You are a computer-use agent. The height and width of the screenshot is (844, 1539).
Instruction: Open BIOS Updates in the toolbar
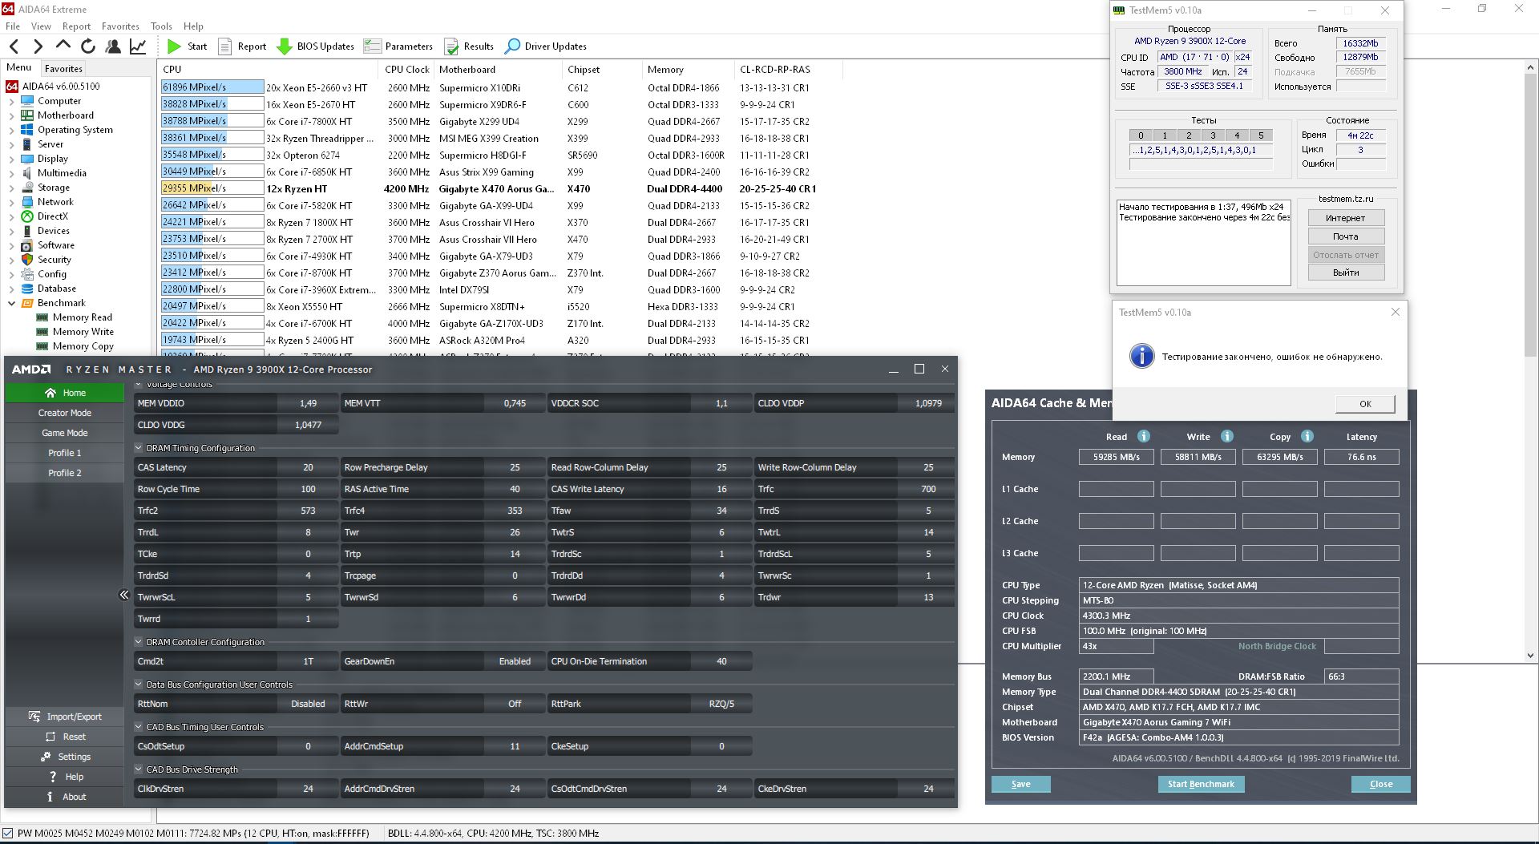pos(315,46)
